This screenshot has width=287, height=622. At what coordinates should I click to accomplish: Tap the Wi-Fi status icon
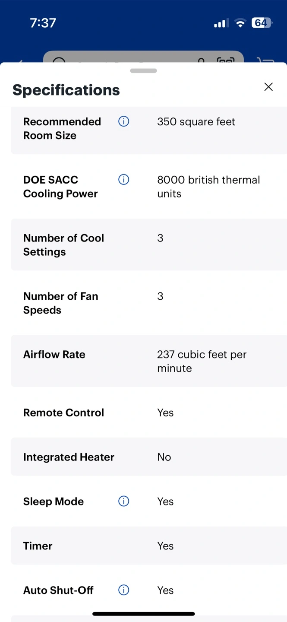tap(240, 23)
